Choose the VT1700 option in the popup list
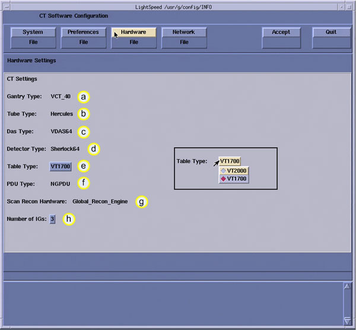Viewport: 356px width, 330px height. 233,179
